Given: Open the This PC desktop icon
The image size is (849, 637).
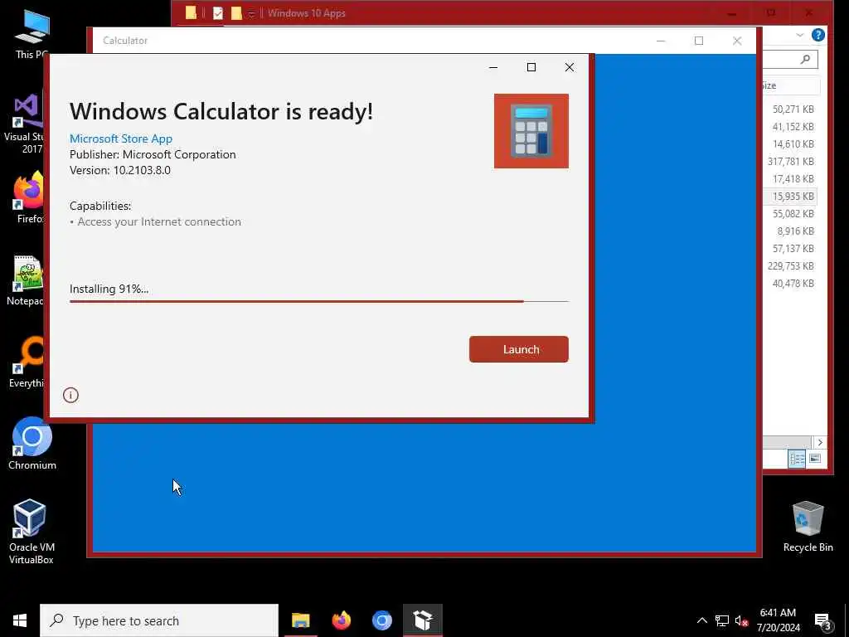Looking at the screenshot, I should pos(32,34).
